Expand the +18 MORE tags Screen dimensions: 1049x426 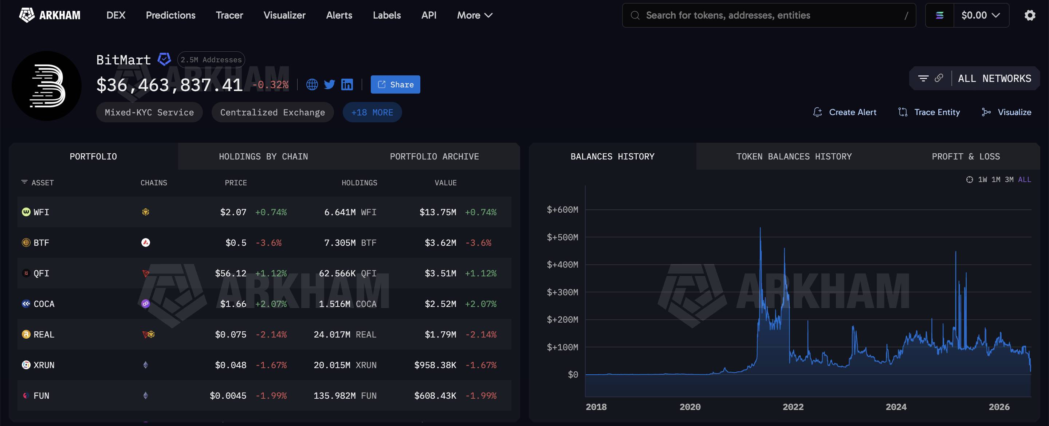(x=372, y=112)
